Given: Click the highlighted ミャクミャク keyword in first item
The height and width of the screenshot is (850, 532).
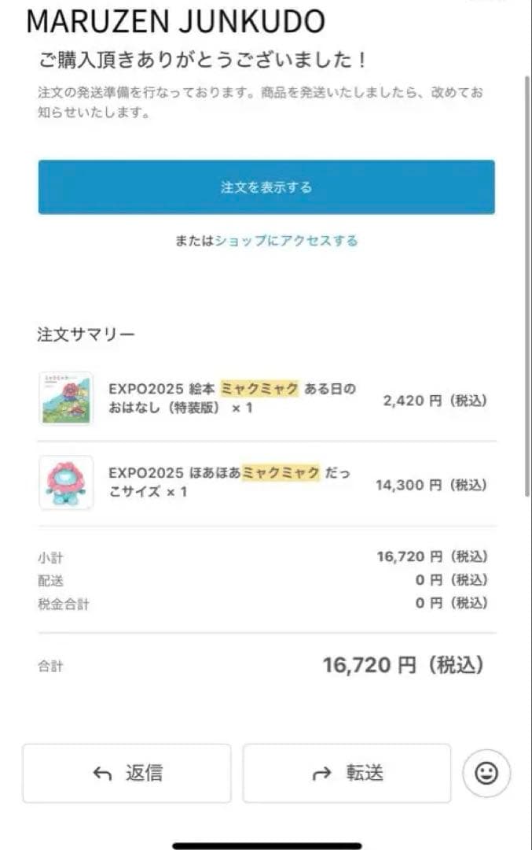Looking at the screenshot, I should coord(262,389).
